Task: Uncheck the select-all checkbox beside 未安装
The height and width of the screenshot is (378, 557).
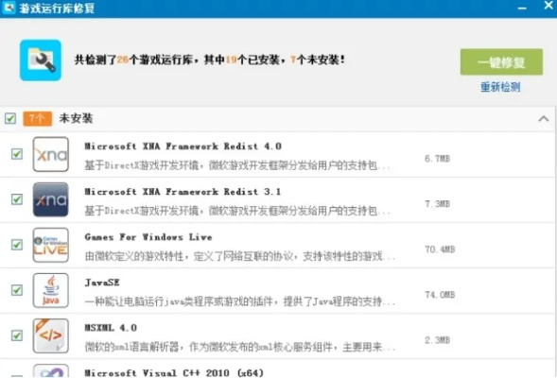Action: (x=10, y=118)
